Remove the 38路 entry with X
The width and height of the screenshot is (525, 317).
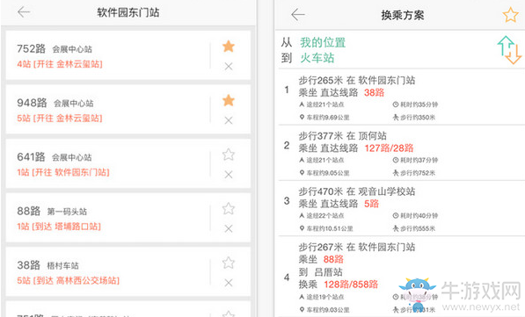[229, 283]
